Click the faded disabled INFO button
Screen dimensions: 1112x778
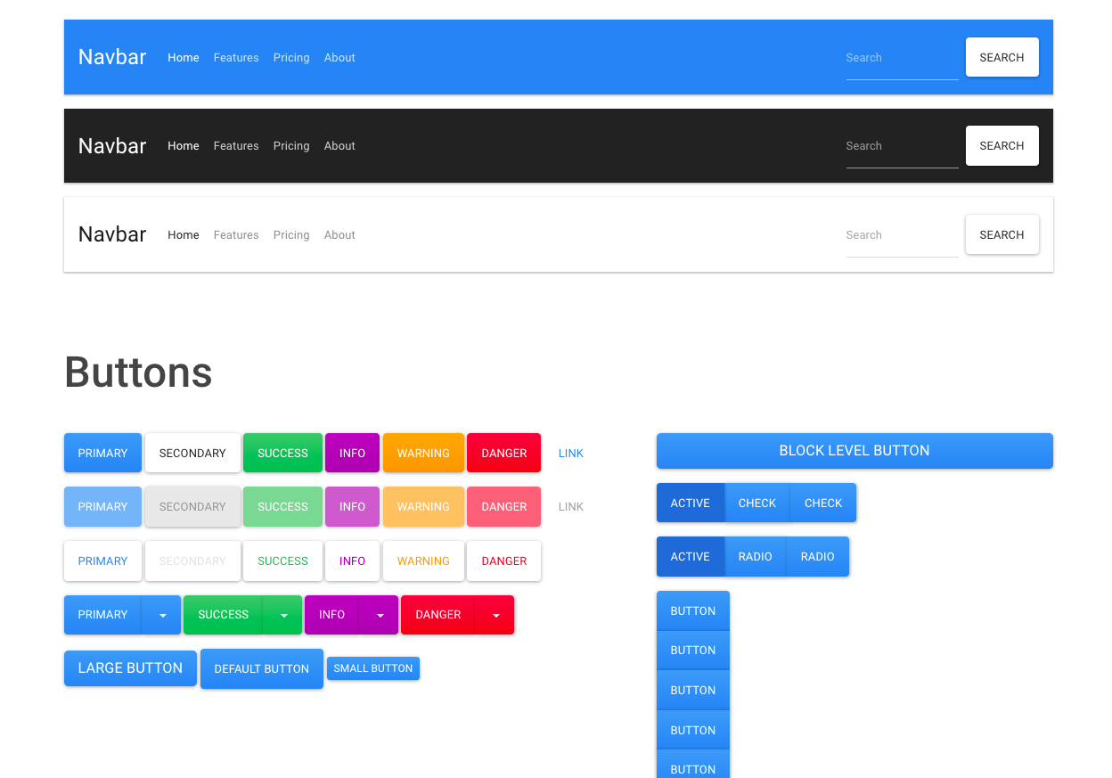pyautogui.click(x=352, y=506)
